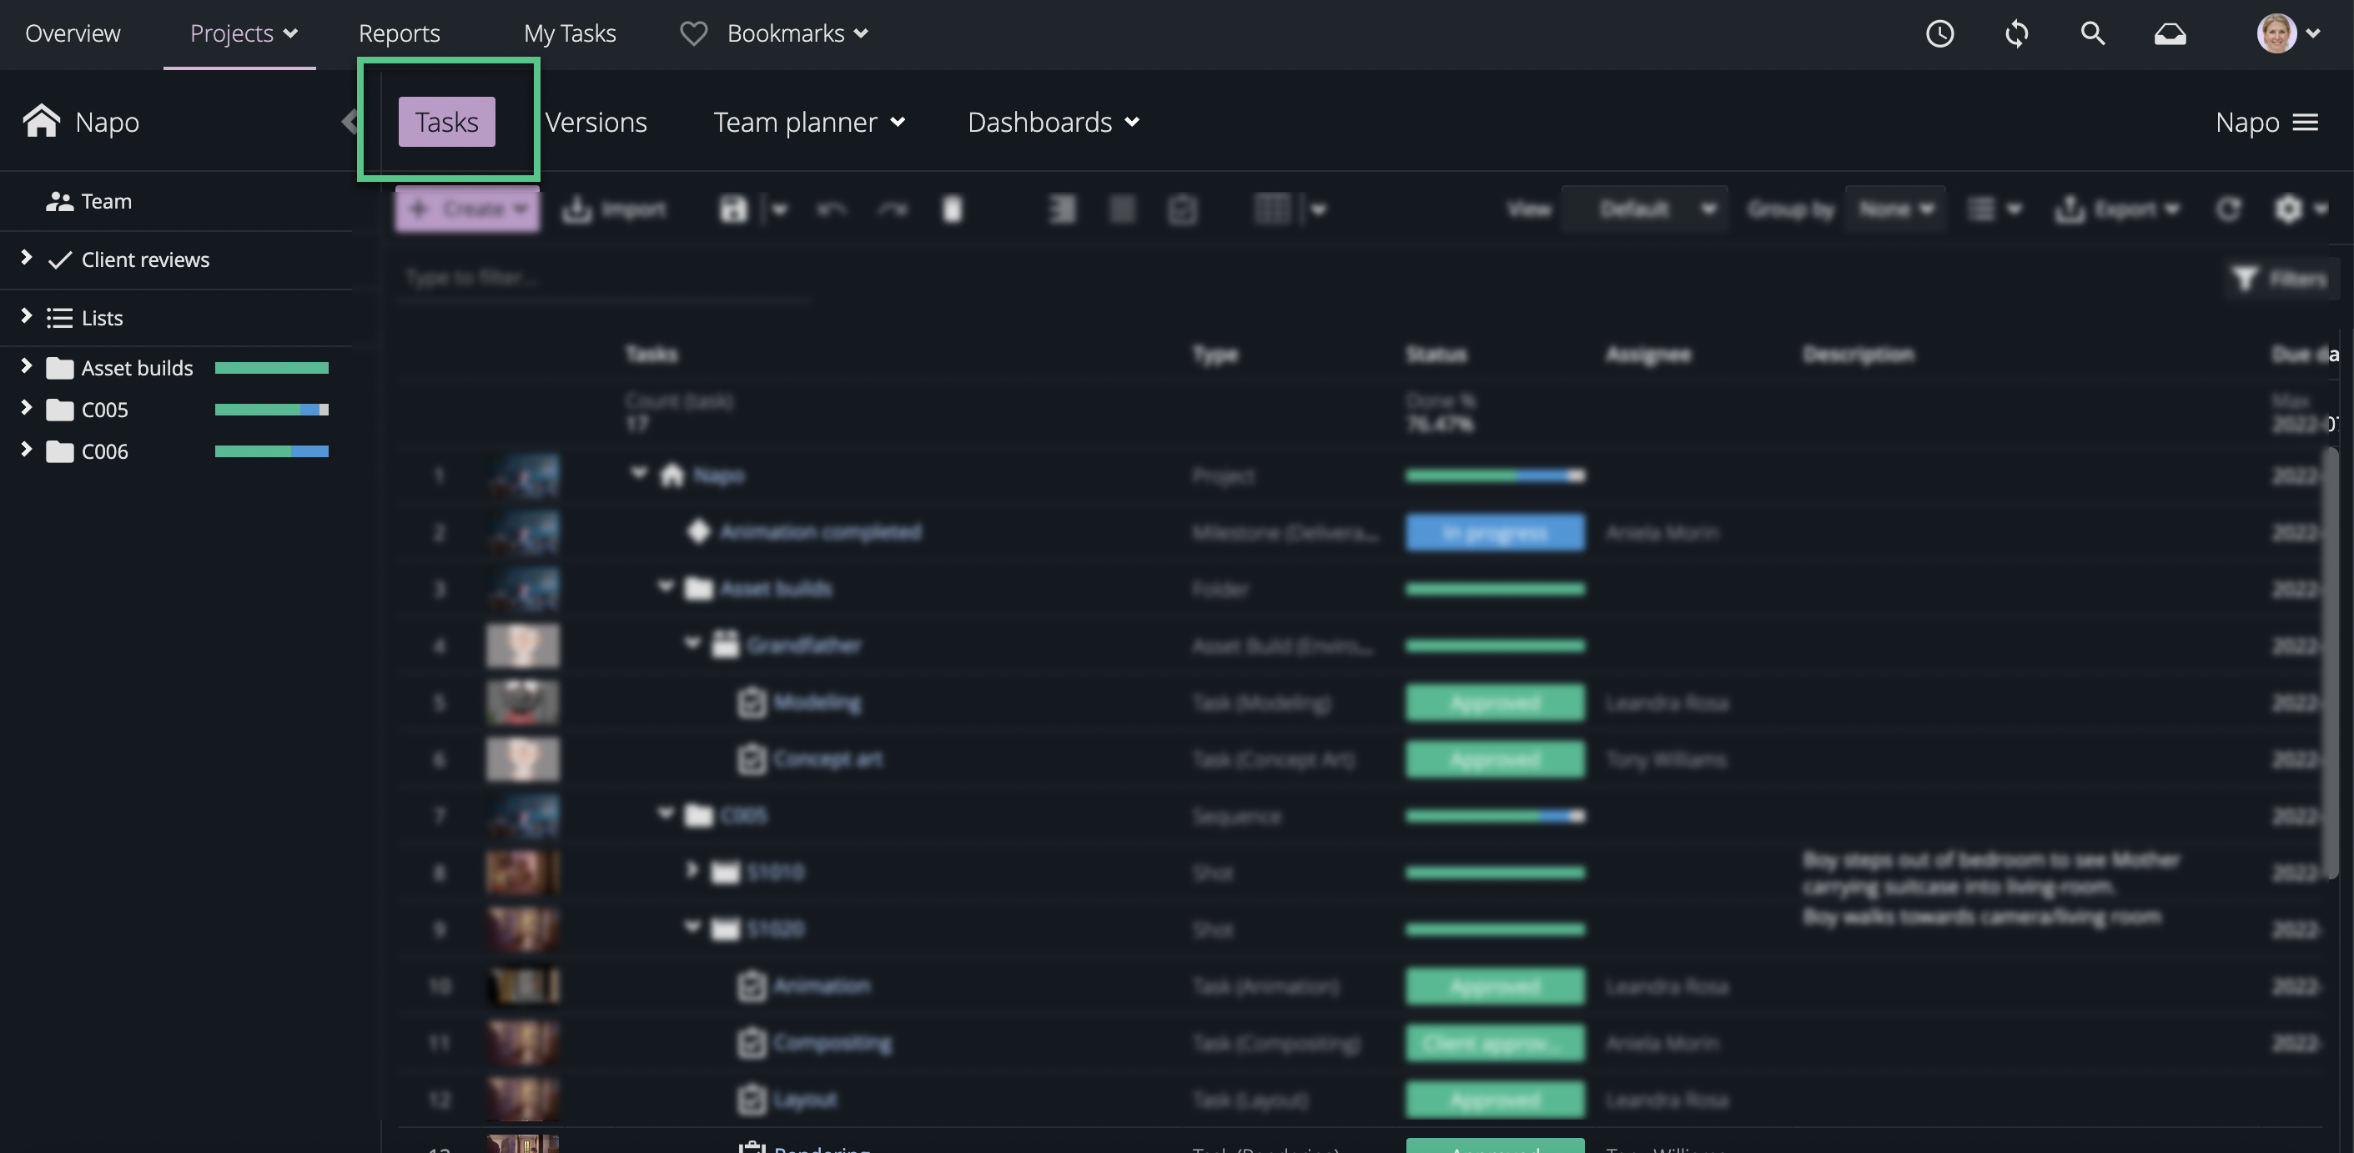
Task: Expand the C005 folder
Action: (27, 409)
